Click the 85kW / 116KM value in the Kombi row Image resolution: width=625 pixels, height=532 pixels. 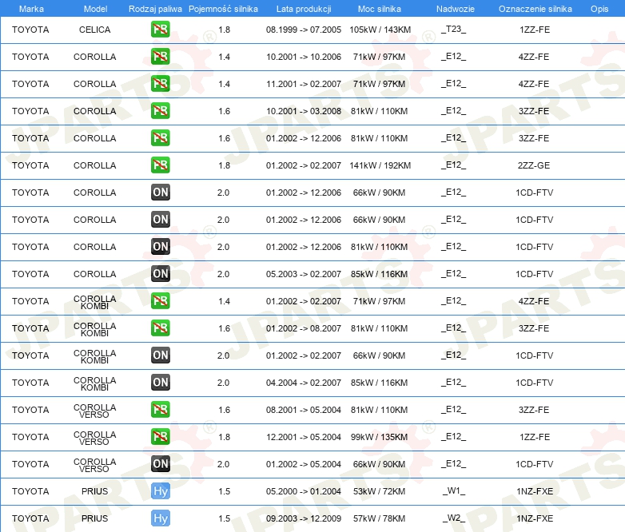coord(379,383)
